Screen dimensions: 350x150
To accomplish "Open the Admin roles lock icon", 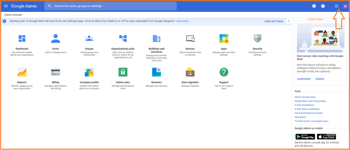I will [x=123, y=72].
